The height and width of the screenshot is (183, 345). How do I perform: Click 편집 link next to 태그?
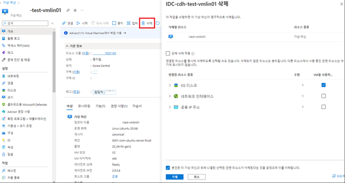point(76,92)
